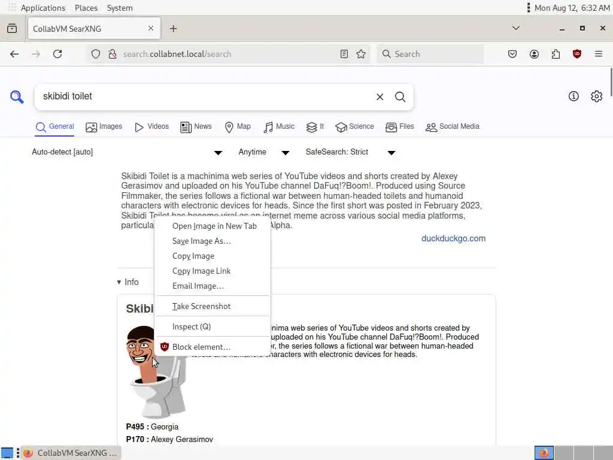Choose Copy Image from context menu
613x460 pixels.
tap(213, 256)
